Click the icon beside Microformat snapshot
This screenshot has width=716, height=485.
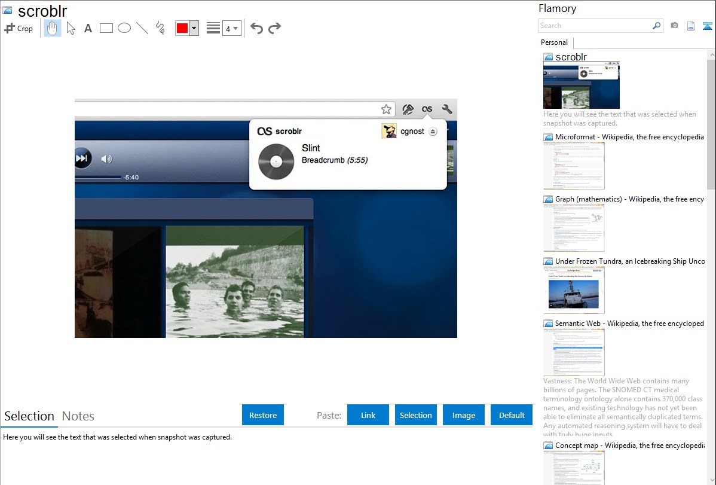pos(548,137)
